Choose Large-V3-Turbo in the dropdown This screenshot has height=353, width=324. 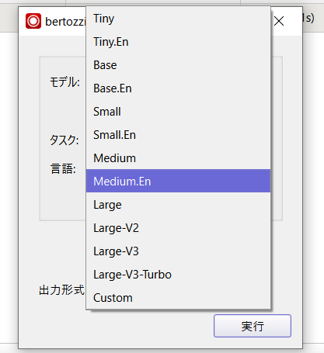[178, 275]
